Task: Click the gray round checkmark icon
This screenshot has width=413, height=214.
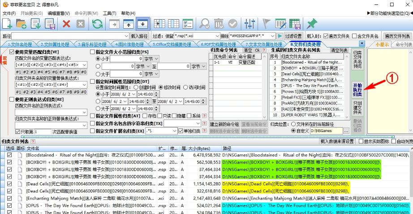Action: point(233,24)
